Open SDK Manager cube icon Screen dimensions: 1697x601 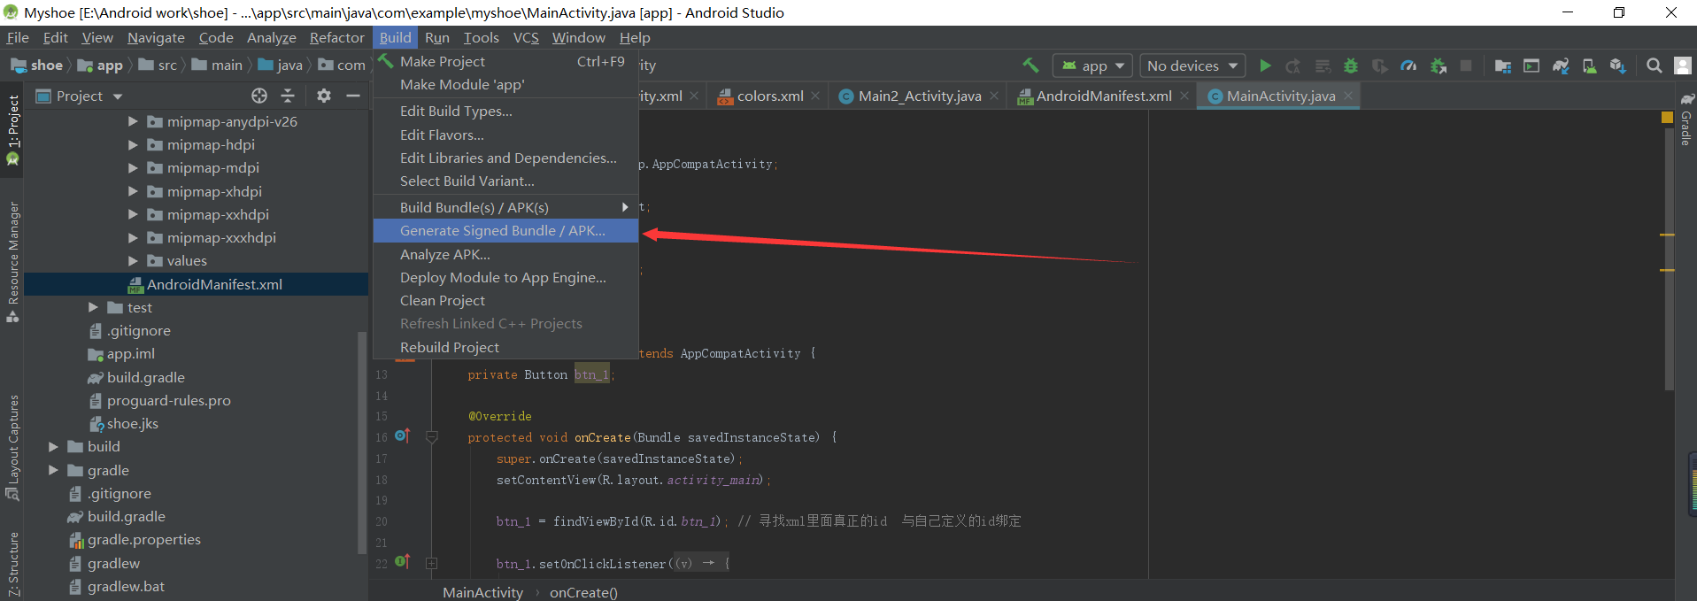pyautogui.click(x=1618, y=65)
